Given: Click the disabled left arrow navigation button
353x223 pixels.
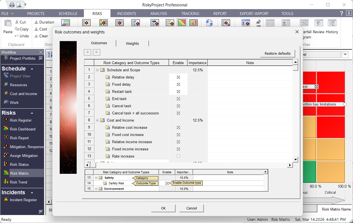Looking at the screenshot, I should point(87,52).
